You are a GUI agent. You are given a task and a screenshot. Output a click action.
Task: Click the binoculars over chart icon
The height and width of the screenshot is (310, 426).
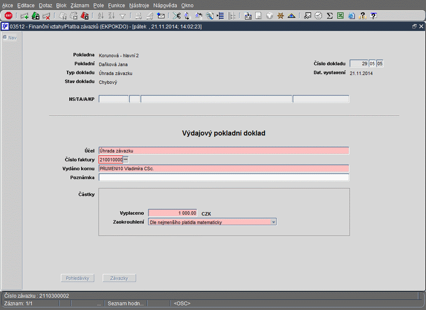(307, 16)
